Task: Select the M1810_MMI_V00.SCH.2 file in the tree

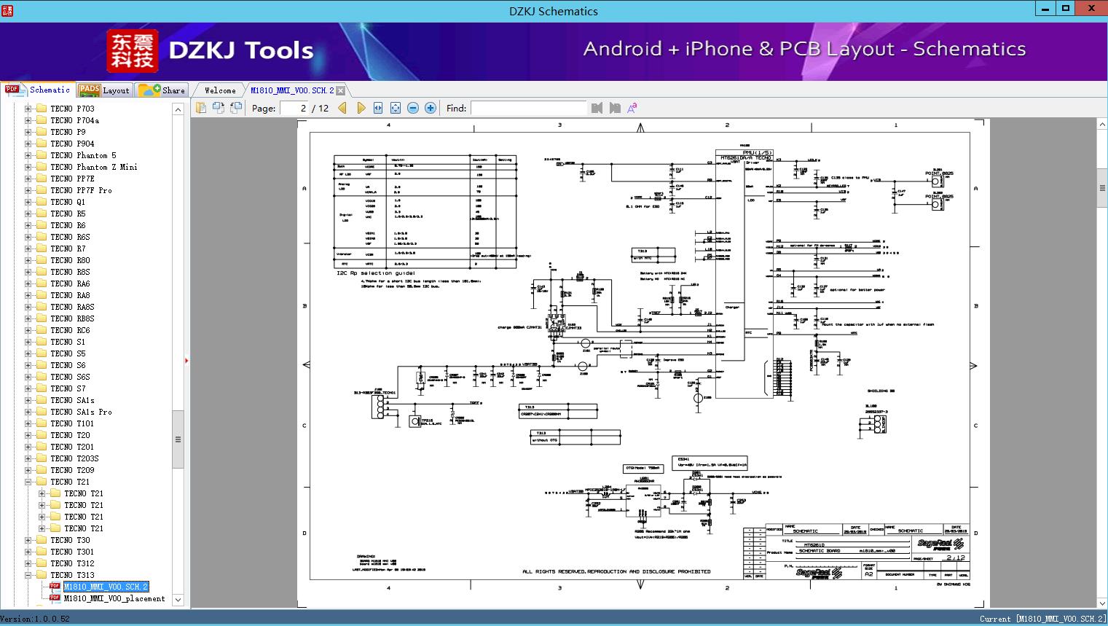Action: [x=106, y=587]
